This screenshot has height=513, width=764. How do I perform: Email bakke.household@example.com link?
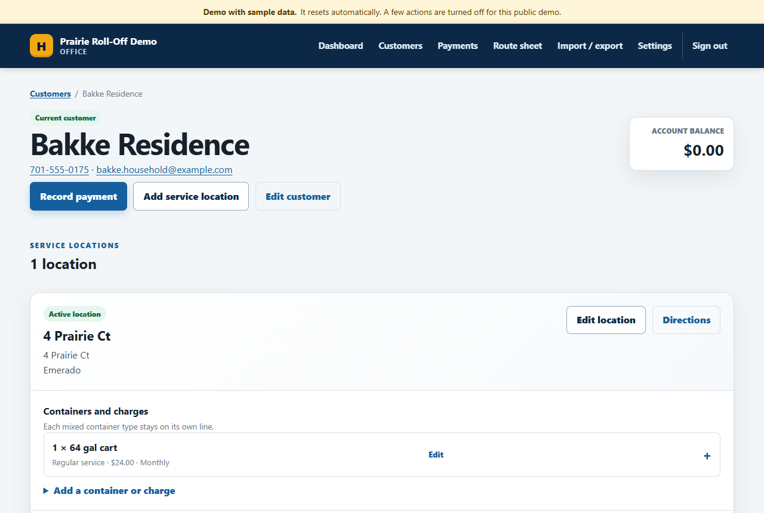point(164,170)
